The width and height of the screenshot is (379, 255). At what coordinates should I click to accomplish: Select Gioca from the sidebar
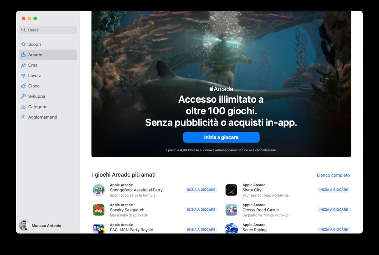click(x=34, y=86)
